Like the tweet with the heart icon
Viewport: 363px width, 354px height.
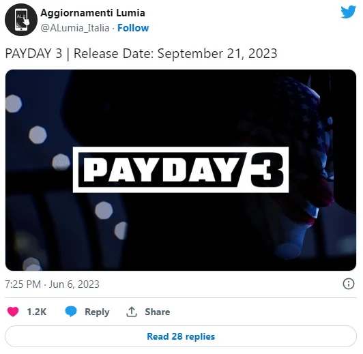13,312
